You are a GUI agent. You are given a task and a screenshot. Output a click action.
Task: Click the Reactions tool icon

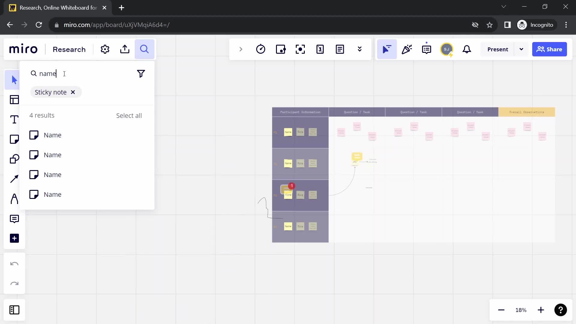pyautogui.click(x=407, y=49)
